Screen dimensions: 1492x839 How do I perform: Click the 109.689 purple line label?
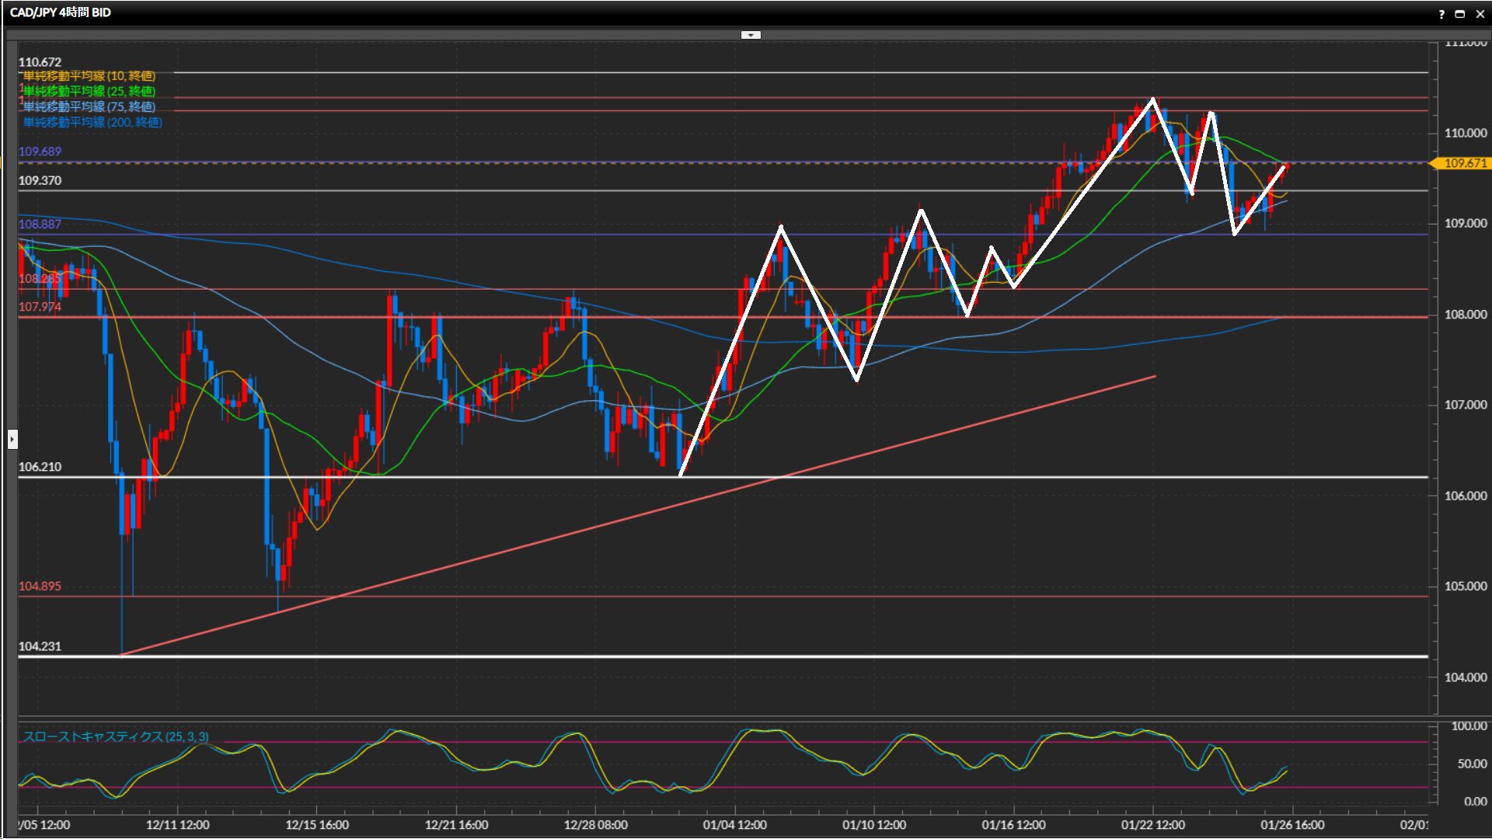40,151
